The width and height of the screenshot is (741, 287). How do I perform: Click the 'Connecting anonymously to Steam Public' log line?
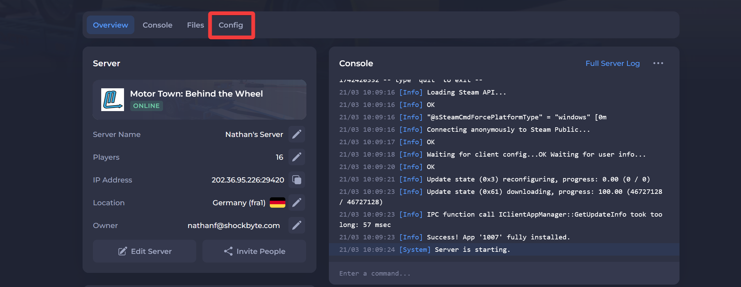(465, 129)
